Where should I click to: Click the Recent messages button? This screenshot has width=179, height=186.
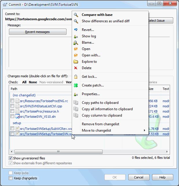point(38,32)
